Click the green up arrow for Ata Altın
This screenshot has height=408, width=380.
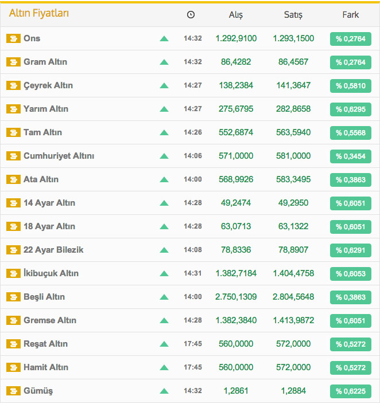pyautogui.click(x=164, y=179)
